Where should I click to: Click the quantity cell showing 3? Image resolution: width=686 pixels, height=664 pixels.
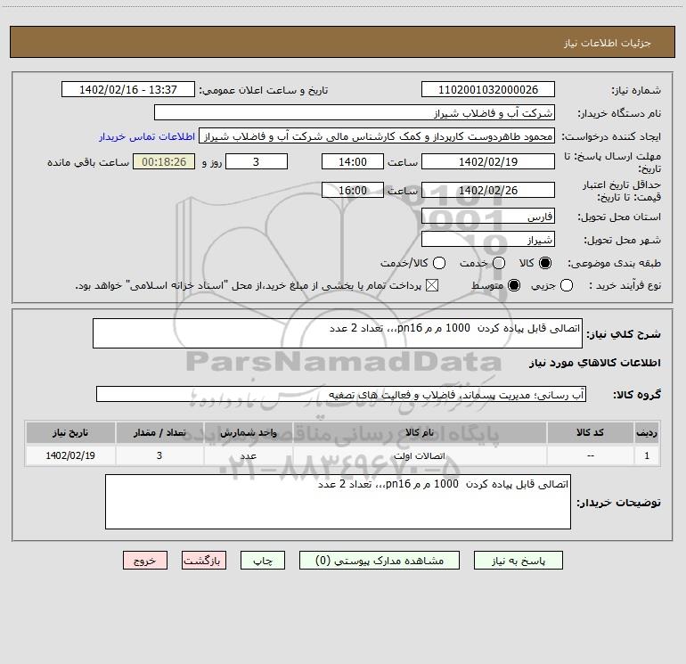(x=159, y=455)
